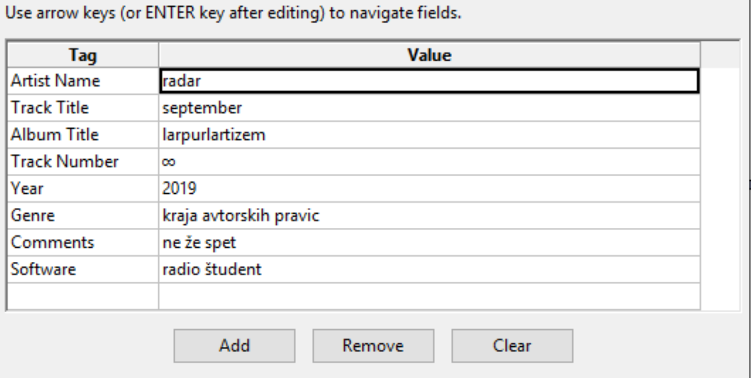
Task: Select the 'Software' tag cell
Action: 83,269
